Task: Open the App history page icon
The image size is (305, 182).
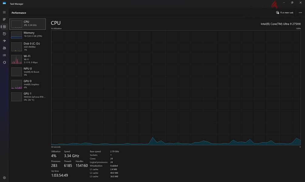Action: click(x=4, y=34)
